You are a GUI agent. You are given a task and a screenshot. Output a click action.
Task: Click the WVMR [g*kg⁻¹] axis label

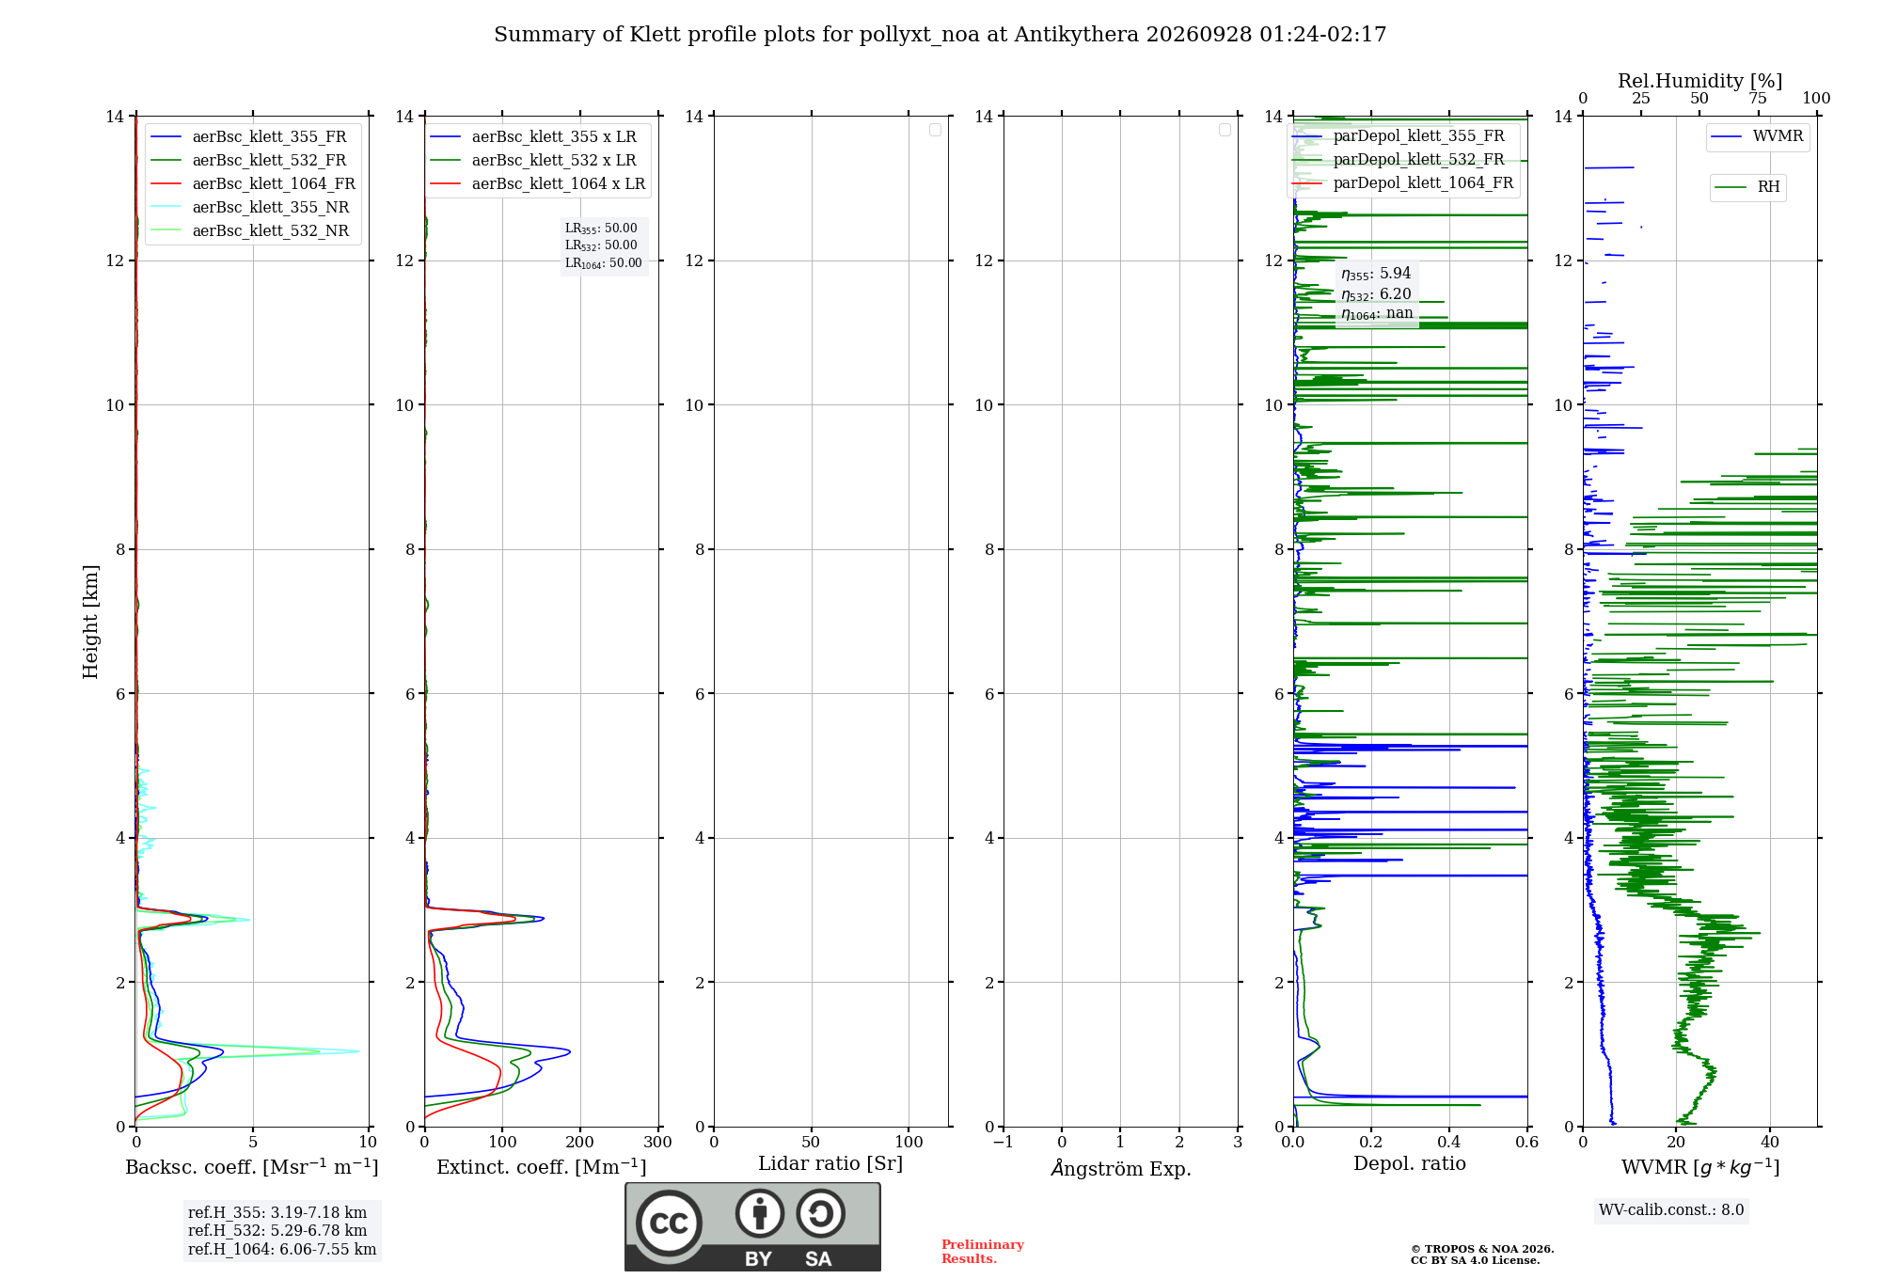coord(1700,1167)
